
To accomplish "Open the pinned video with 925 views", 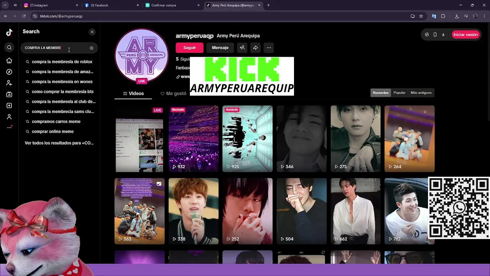I will [x=247, y=139].
